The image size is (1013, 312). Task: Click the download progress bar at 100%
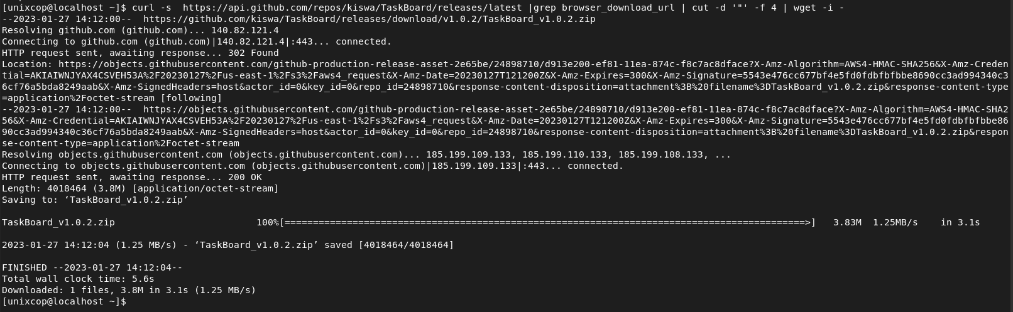[547, 222]
